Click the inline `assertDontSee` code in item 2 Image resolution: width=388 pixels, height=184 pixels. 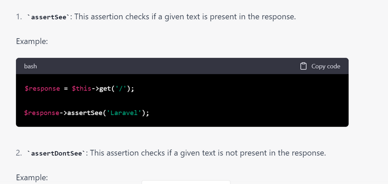pyautogui.click(x=57, y=153)
